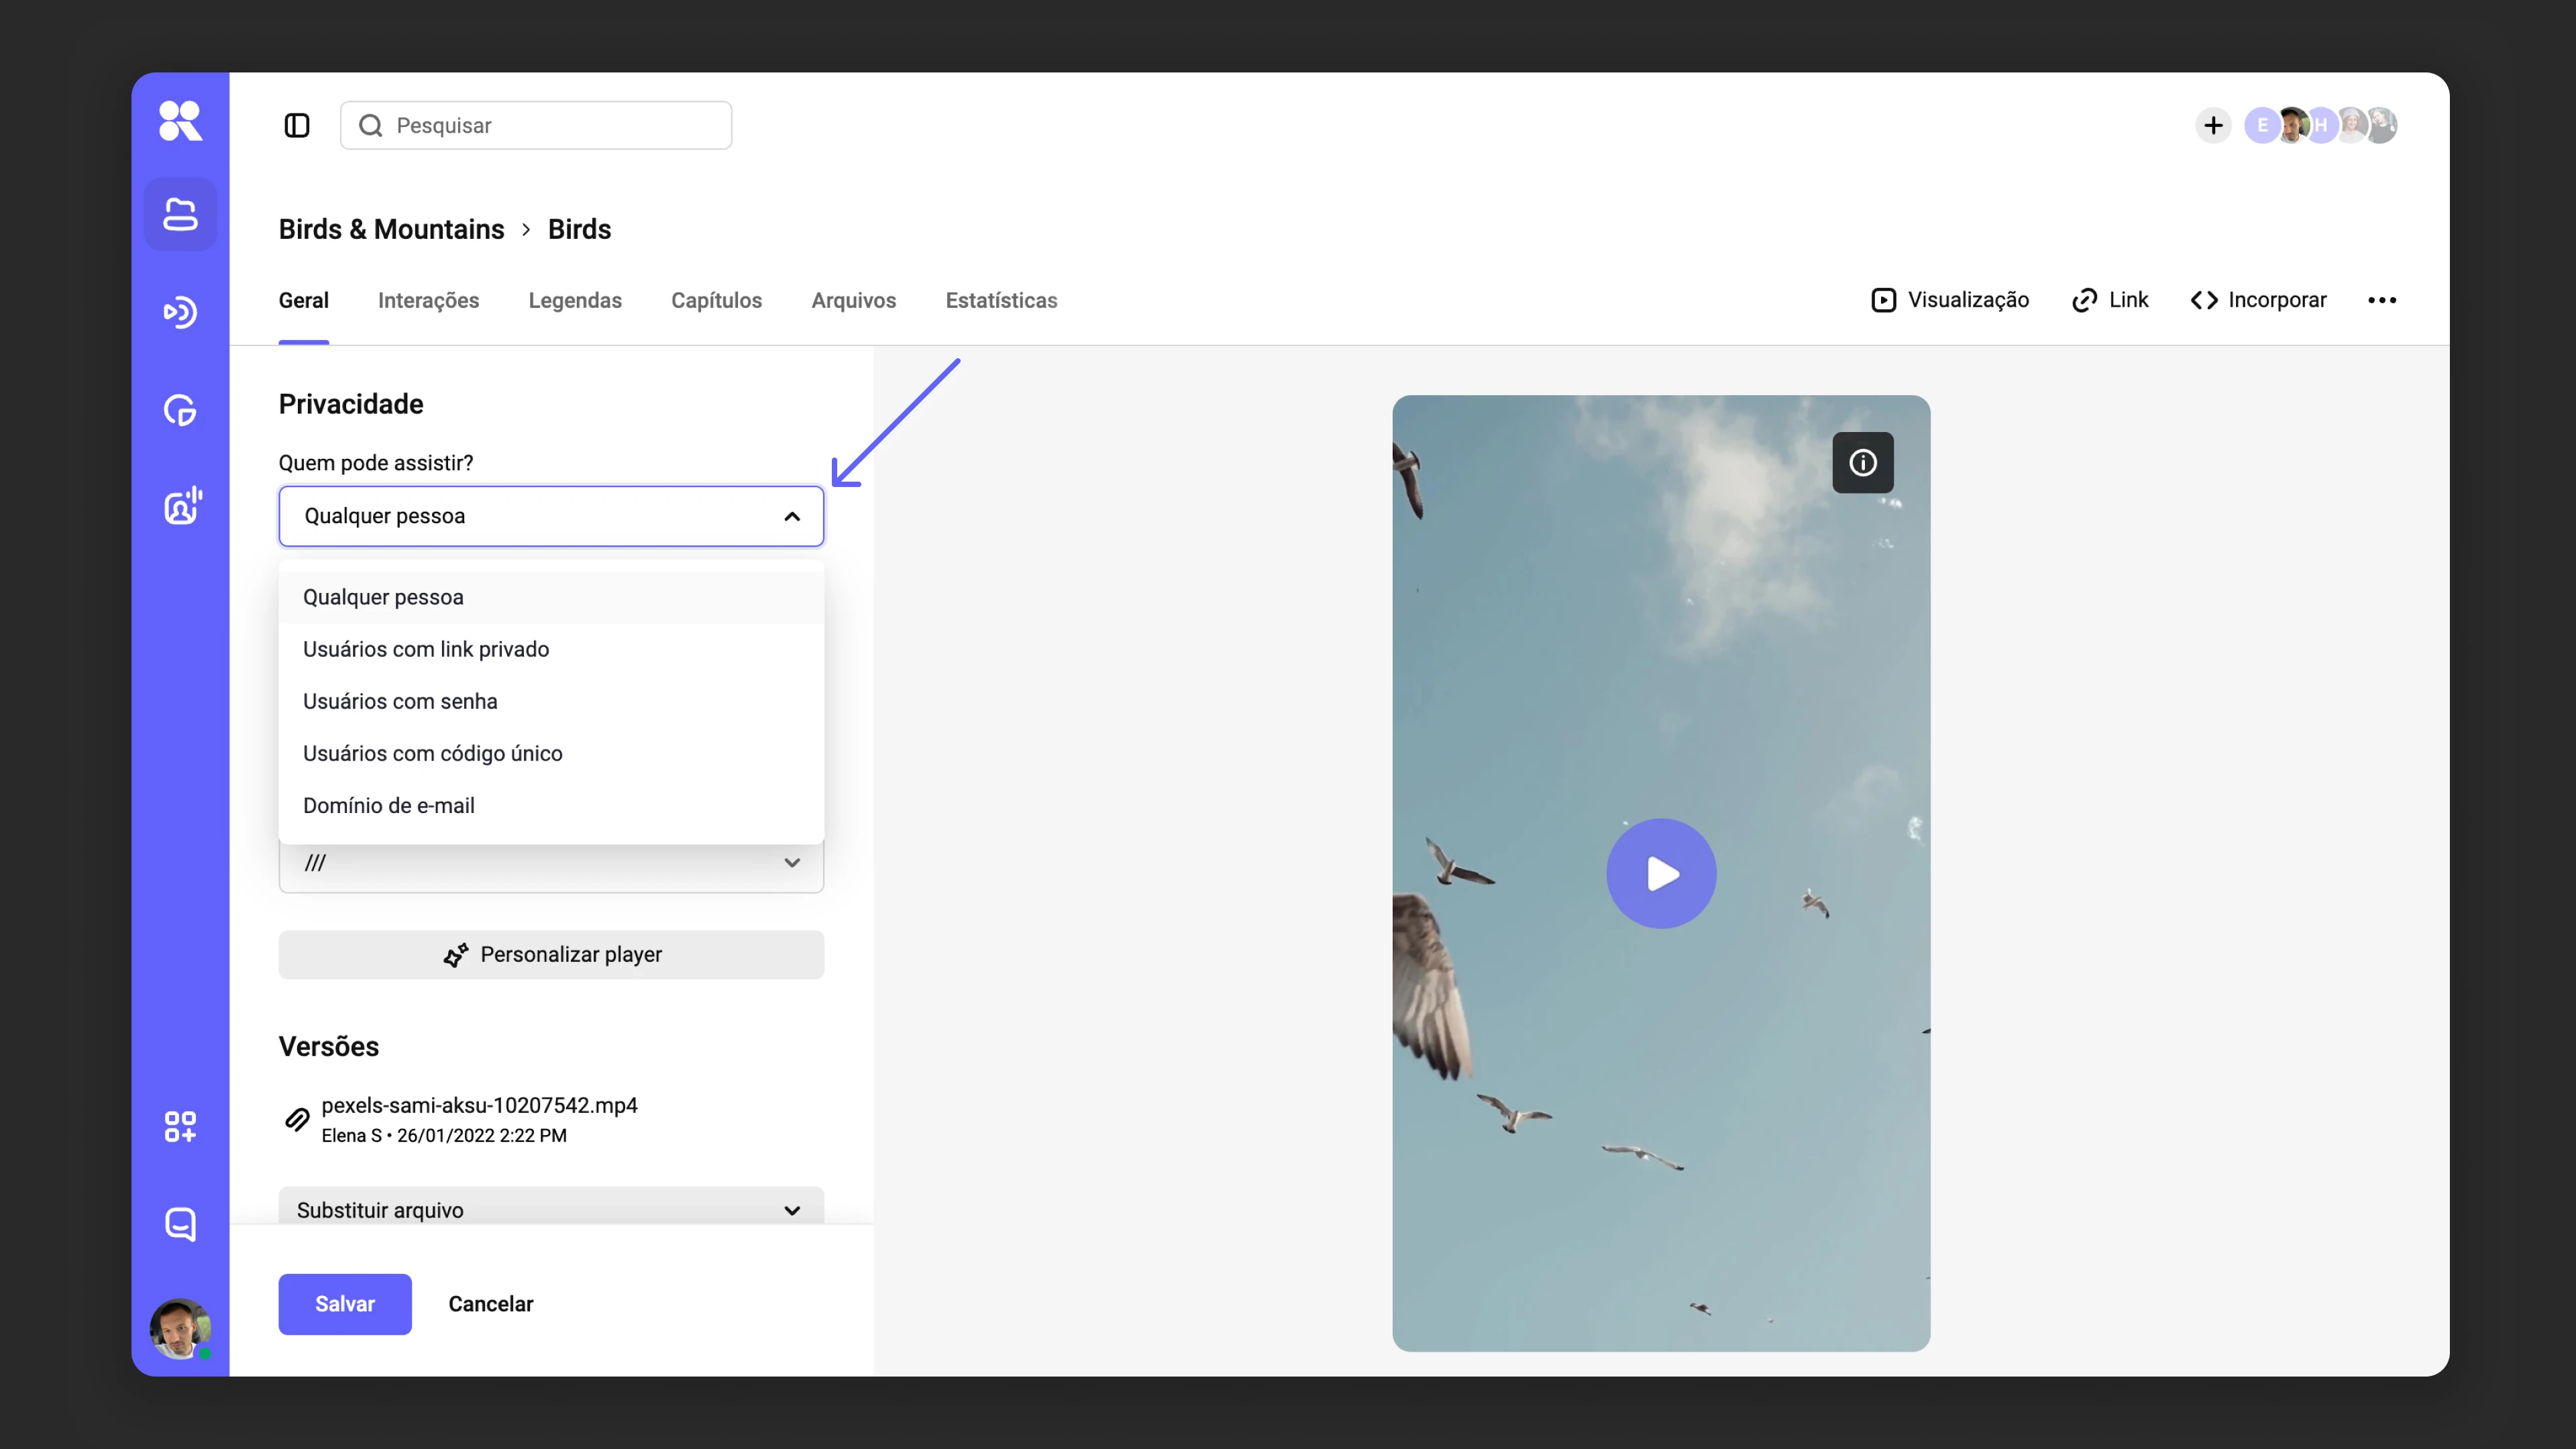Switch to the Capítulos tab
Screen dimensions: 2576x1449
pos(716,300)
